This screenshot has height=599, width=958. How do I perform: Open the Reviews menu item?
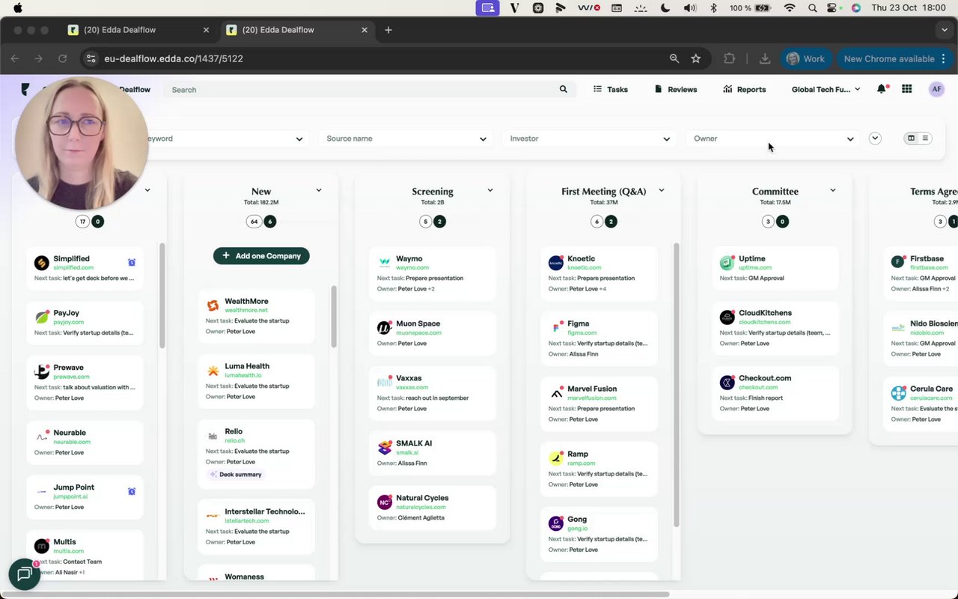(676, 89)
